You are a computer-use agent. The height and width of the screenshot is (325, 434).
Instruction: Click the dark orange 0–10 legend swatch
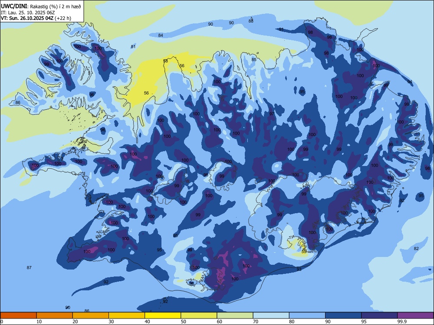pyautogui.click(x=18, y=315)
